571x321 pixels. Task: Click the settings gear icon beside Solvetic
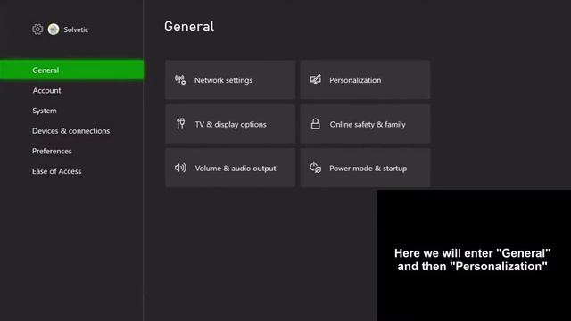37,29
